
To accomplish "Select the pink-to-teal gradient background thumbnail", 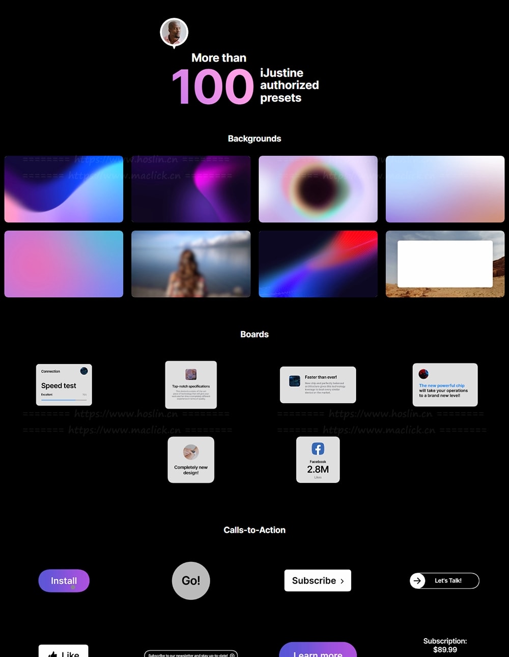I will pyautogui.click(x=64, y=264).
